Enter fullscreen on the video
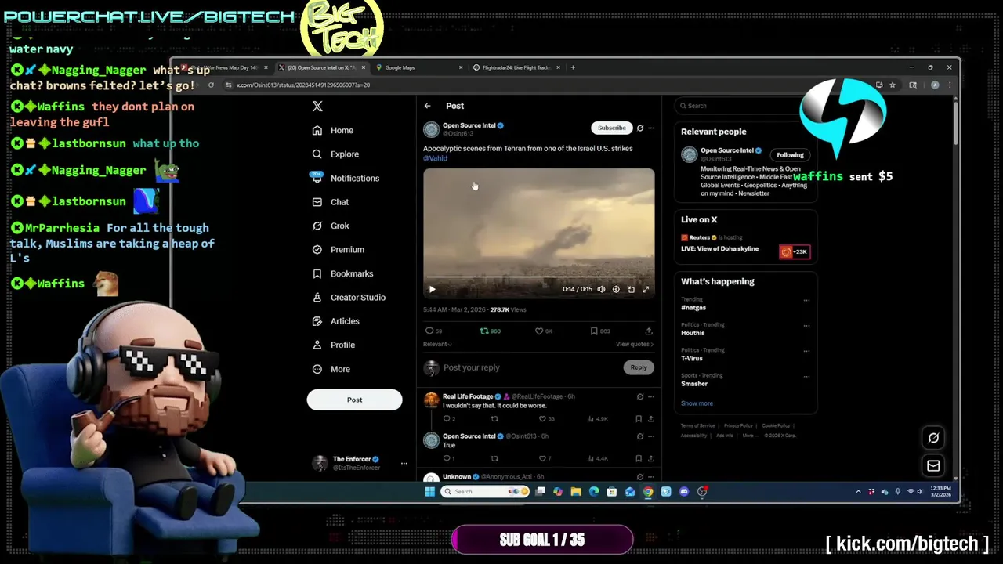1003x564 pixels. click(x=646, y=290)
